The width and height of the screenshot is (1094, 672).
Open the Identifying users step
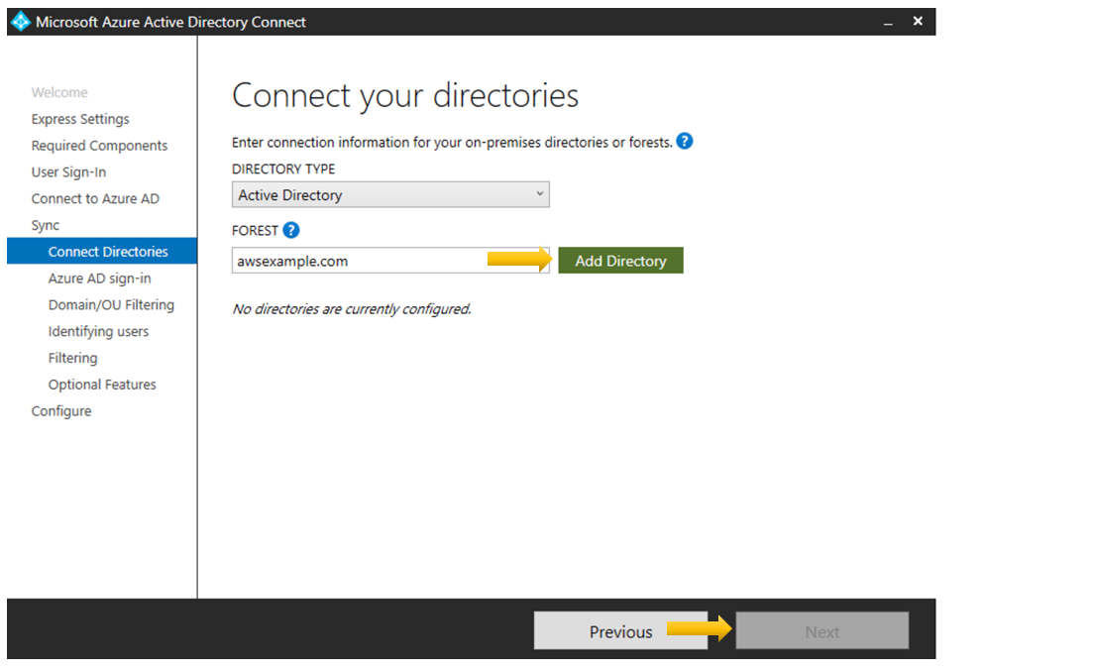(96, 331)
